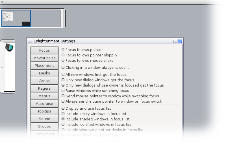
Task: Enable Always send mouse pointer on focus switch
Action: pos(112,101)
